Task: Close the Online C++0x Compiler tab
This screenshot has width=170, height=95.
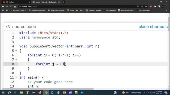Action: pos(59,2)
